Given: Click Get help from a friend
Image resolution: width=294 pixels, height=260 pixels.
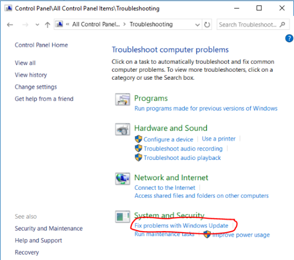Looking at the screenshot, I should (44, 99).
